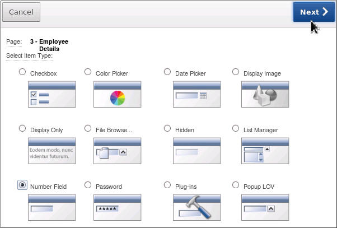Click the Plug-ins hammer icon

[196, 207]
